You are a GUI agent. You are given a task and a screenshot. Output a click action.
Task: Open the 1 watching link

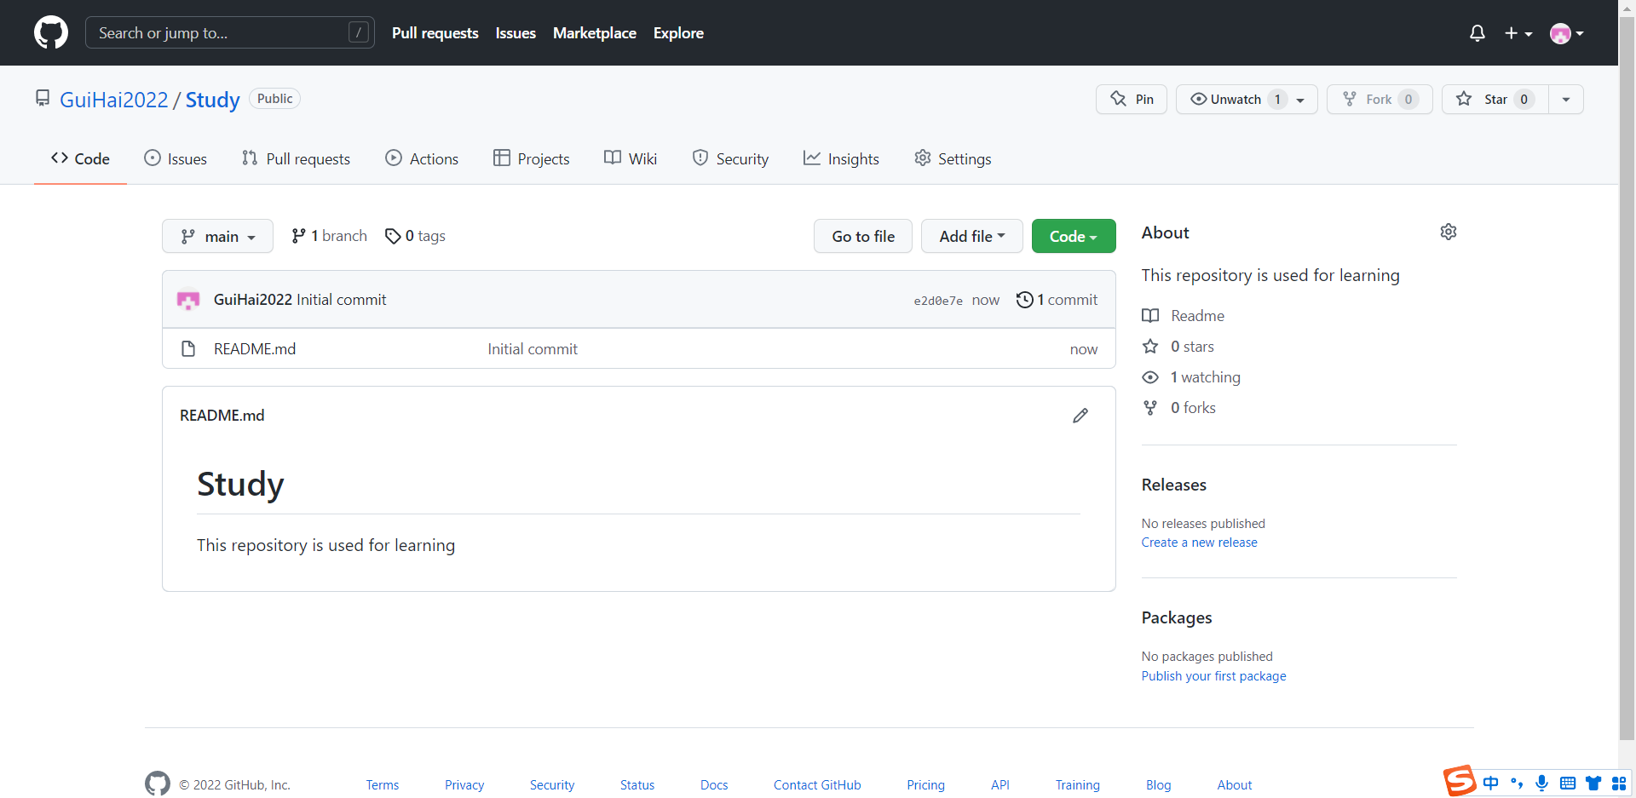[1191, 377]
